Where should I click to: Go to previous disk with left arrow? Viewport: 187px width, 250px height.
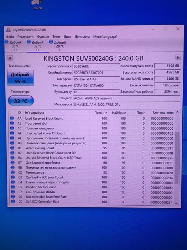point(10,58)
